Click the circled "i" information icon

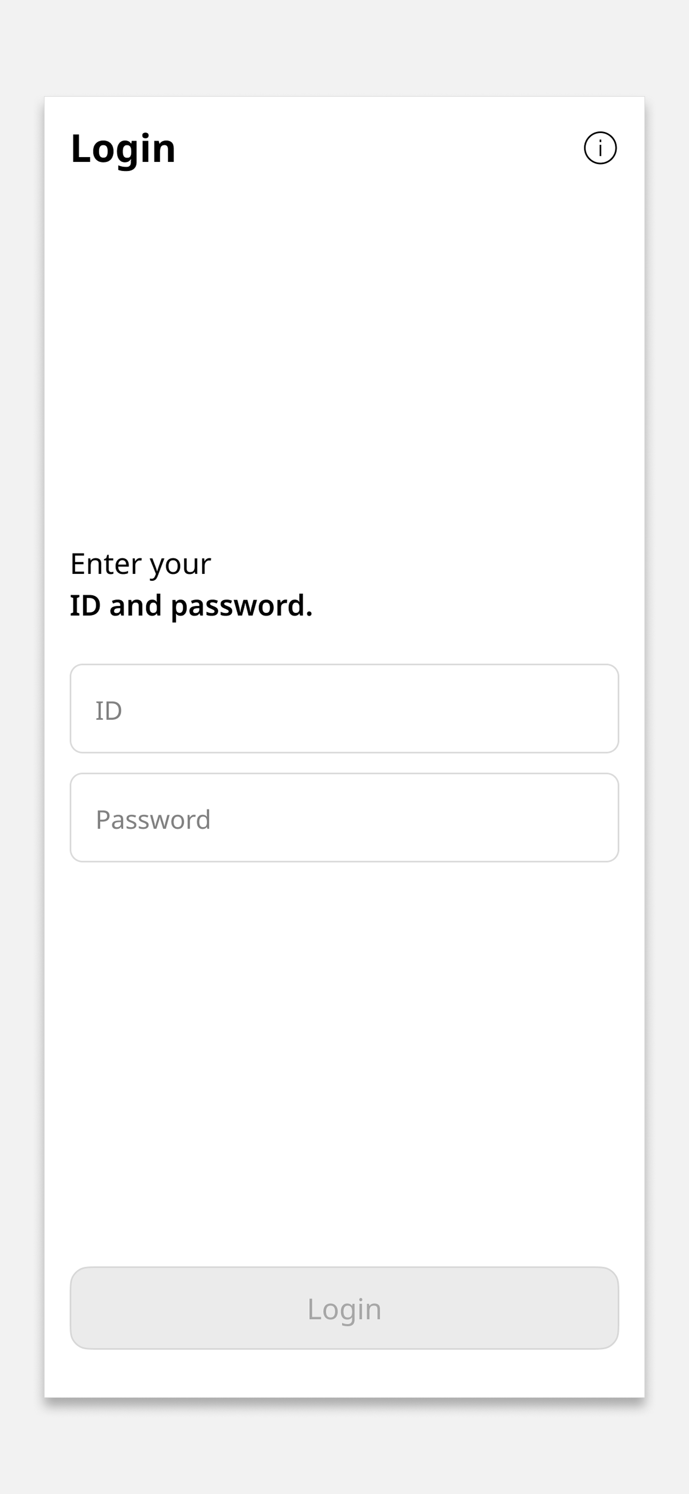tap(600, 148)
